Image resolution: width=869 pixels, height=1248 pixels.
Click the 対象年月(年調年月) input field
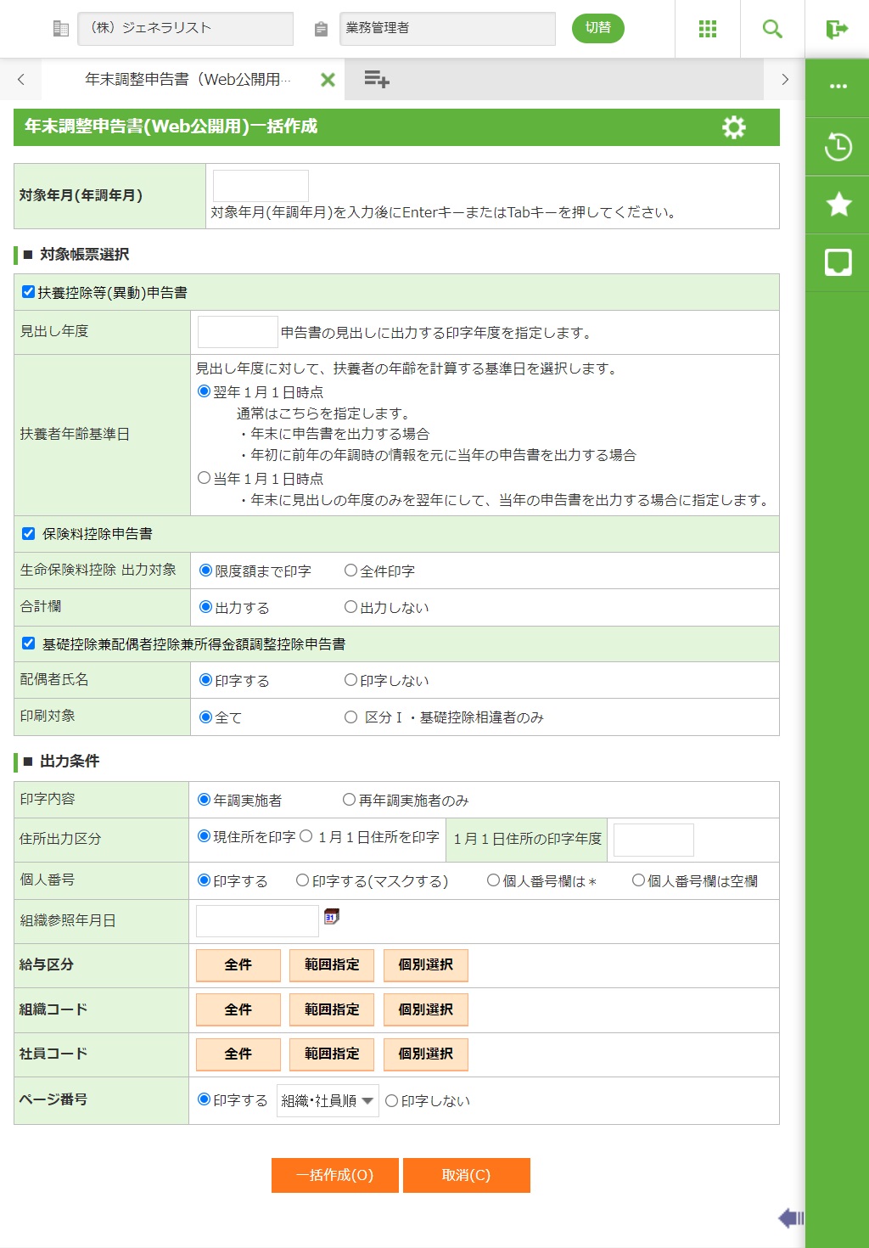click(261, 186)
